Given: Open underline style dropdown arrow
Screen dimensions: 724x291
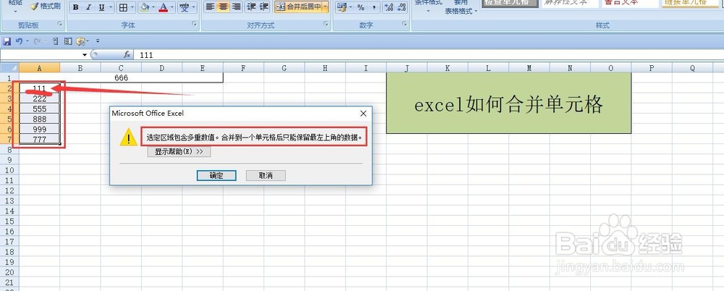Looking at the screenshot, I should [109, 7].
